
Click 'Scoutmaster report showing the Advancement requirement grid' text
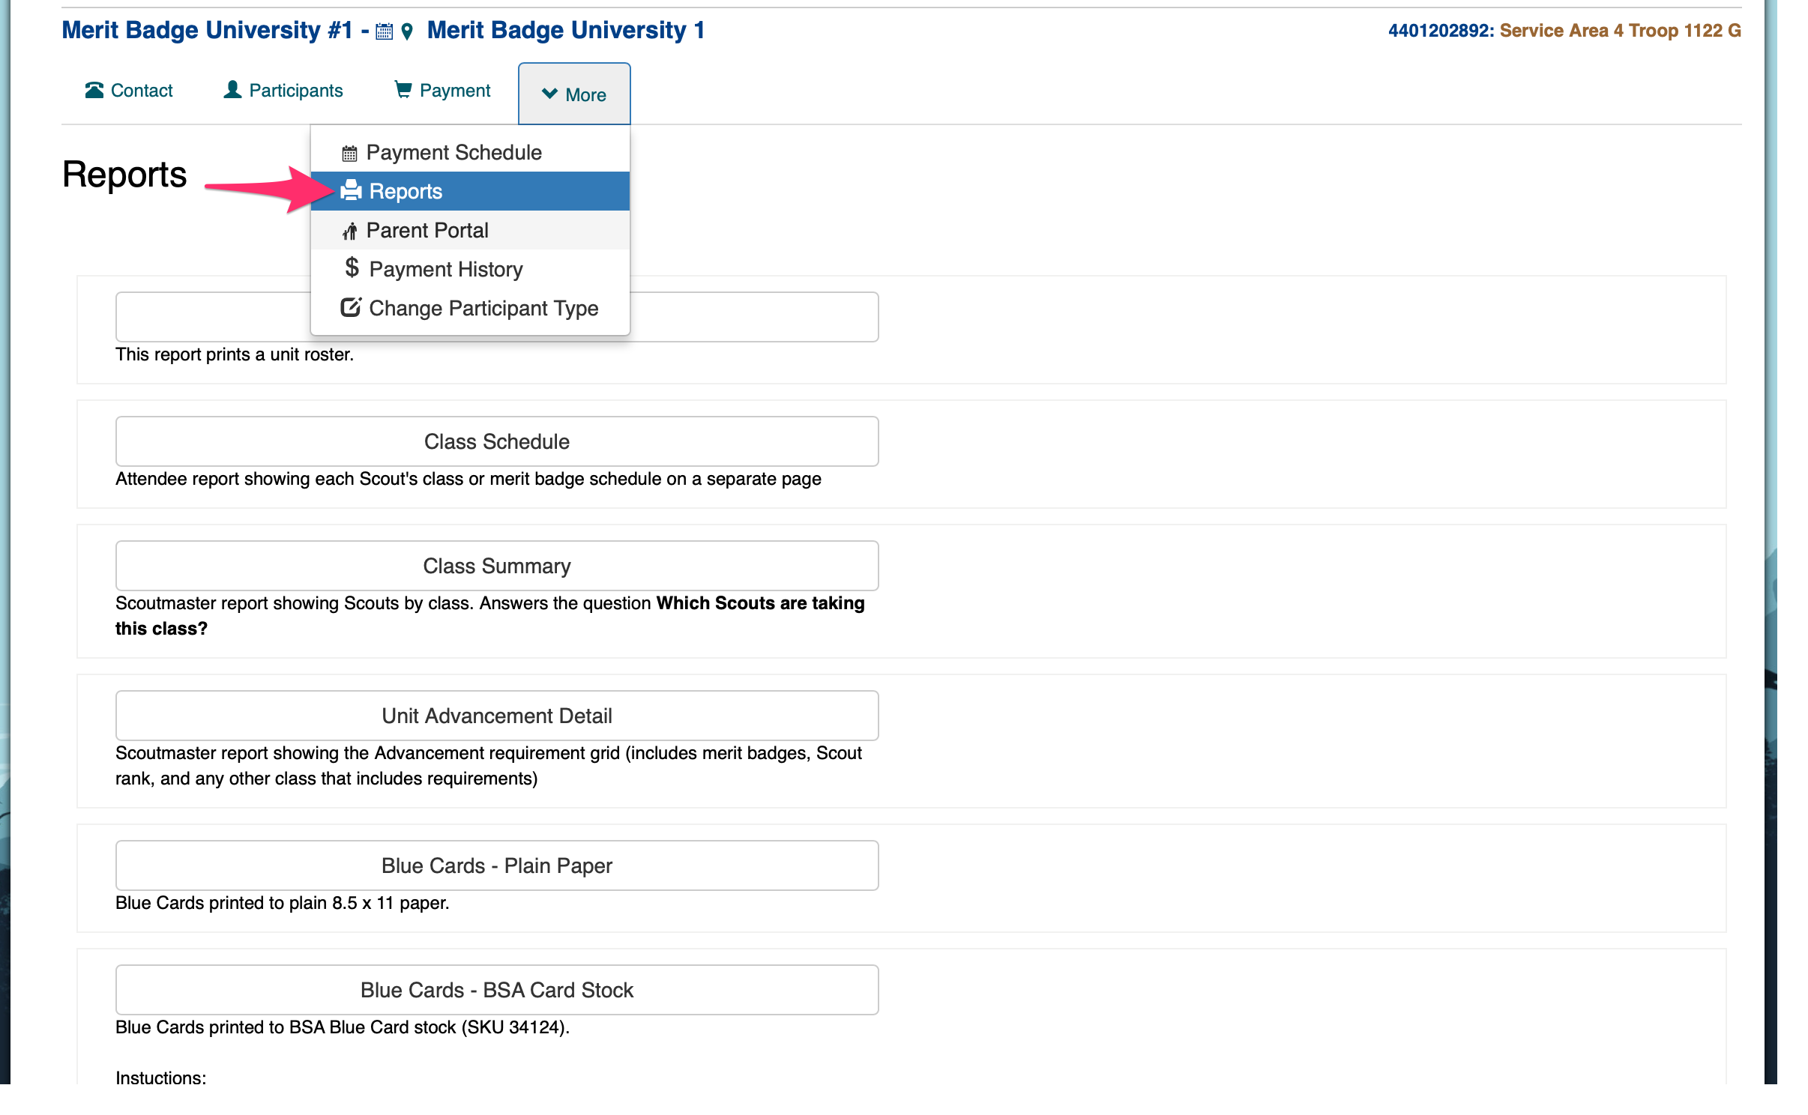[x=489, y=766]
